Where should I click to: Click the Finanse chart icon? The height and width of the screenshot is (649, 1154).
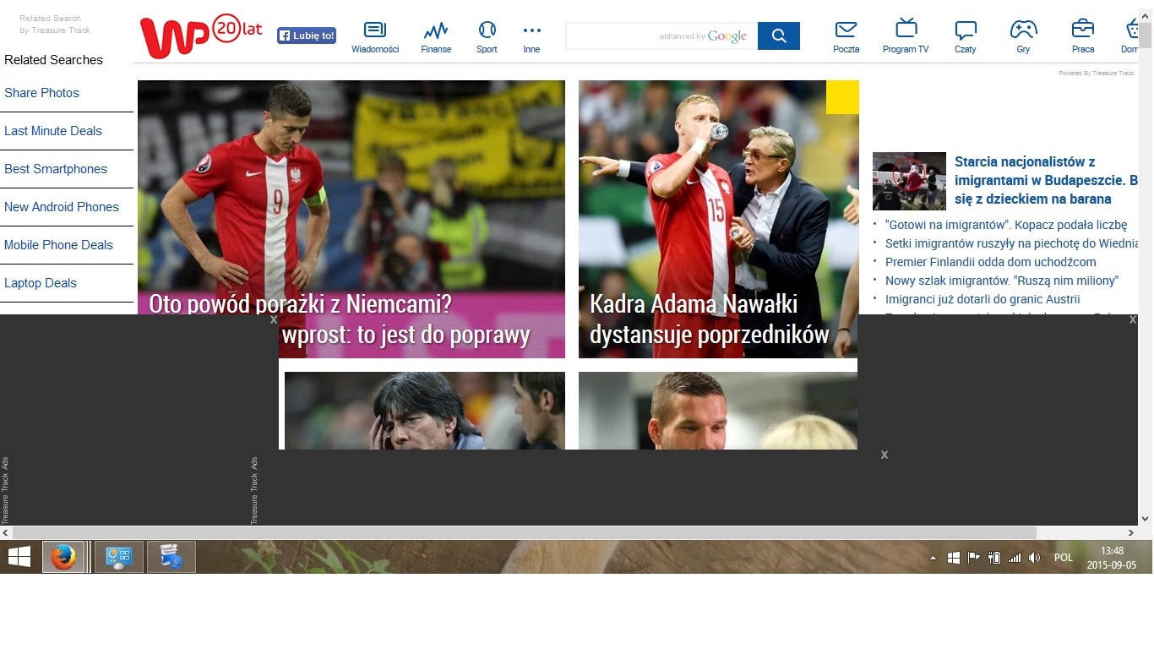(x=436, y=31)
